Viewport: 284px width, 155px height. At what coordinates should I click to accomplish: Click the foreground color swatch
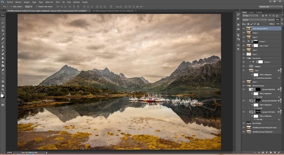(x=2, y=96)
